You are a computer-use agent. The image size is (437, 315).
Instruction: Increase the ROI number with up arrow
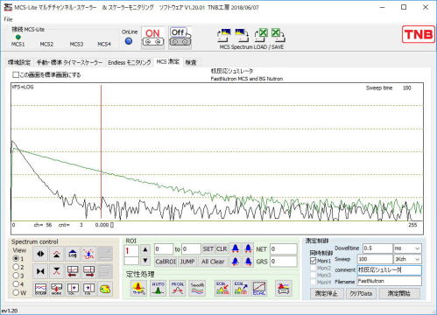point(145,249)
